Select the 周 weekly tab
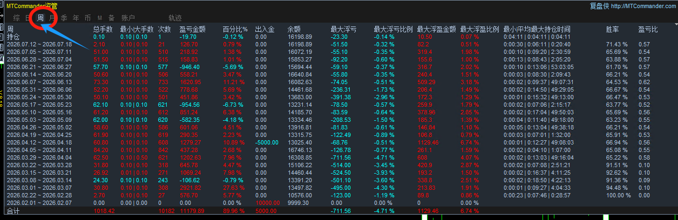The image size is (678, 220). tap(40, 18)
